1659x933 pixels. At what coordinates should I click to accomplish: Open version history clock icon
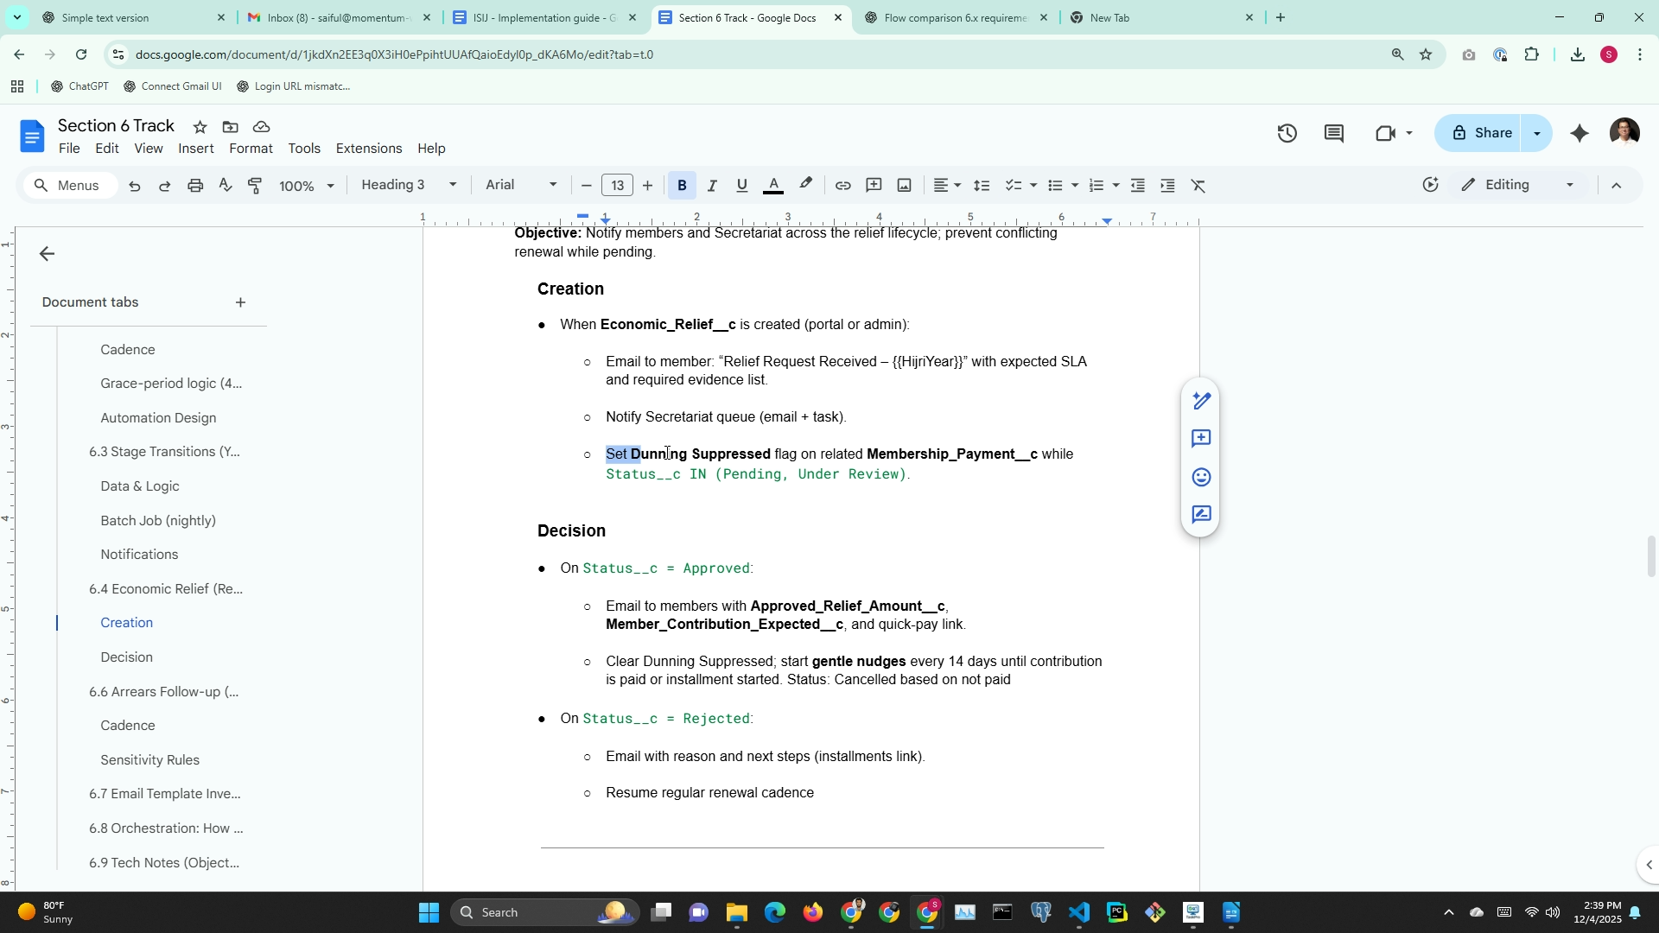pos(1287,133)
